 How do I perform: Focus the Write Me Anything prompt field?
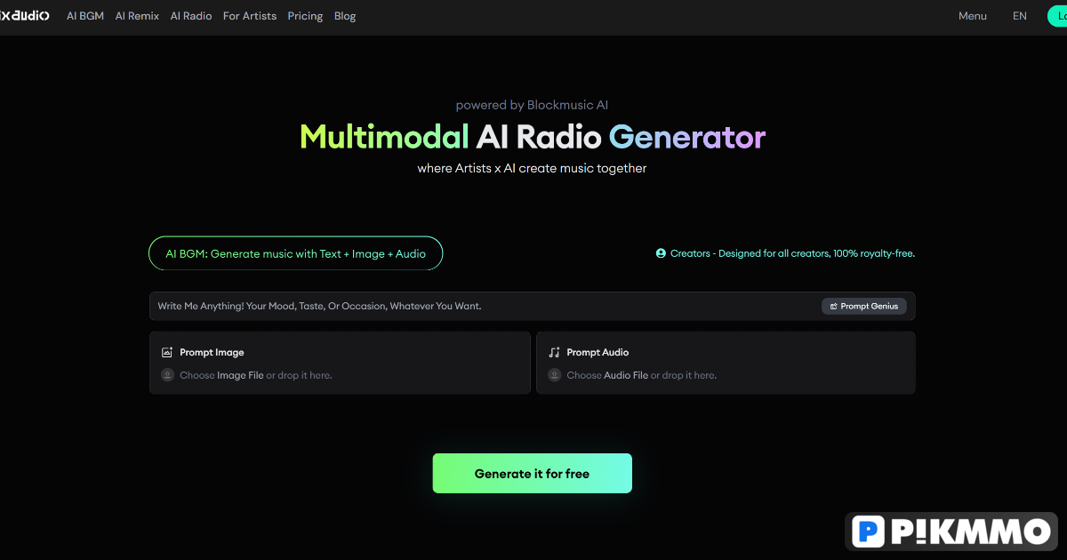(532, 306)
